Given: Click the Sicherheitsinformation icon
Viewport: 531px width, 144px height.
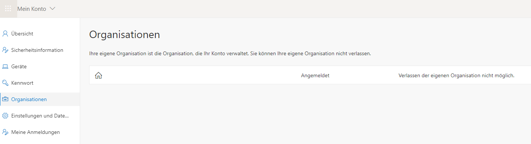Looking at the screenshot, I should [5, 50].
